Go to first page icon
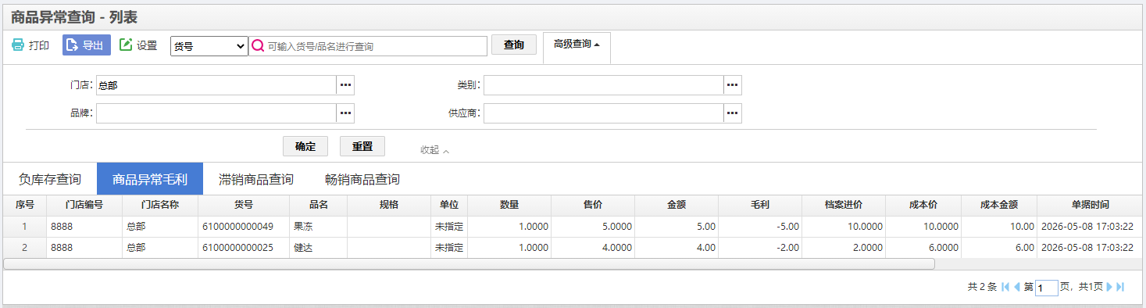This screenshot has width=1146, height=308. [x=1005, y=287]
